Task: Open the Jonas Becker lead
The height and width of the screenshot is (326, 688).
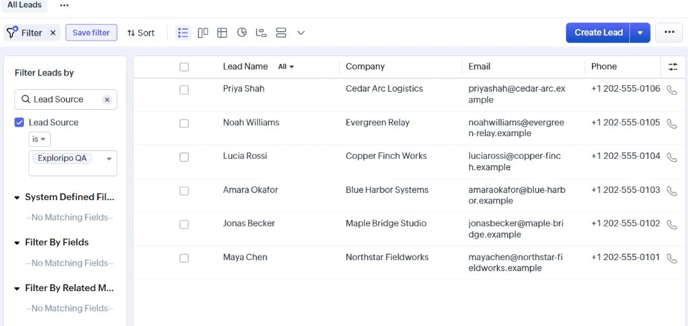Action: click(249, 223)
